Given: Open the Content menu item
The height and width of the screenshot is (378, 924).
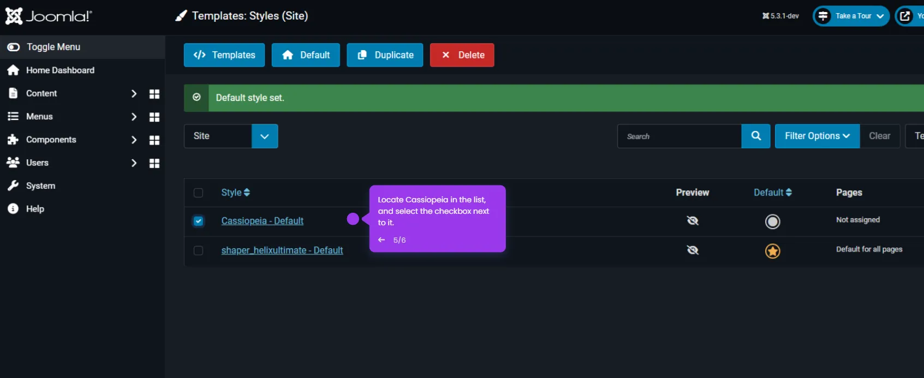Looking at the screenshot, I should [41, 93].
